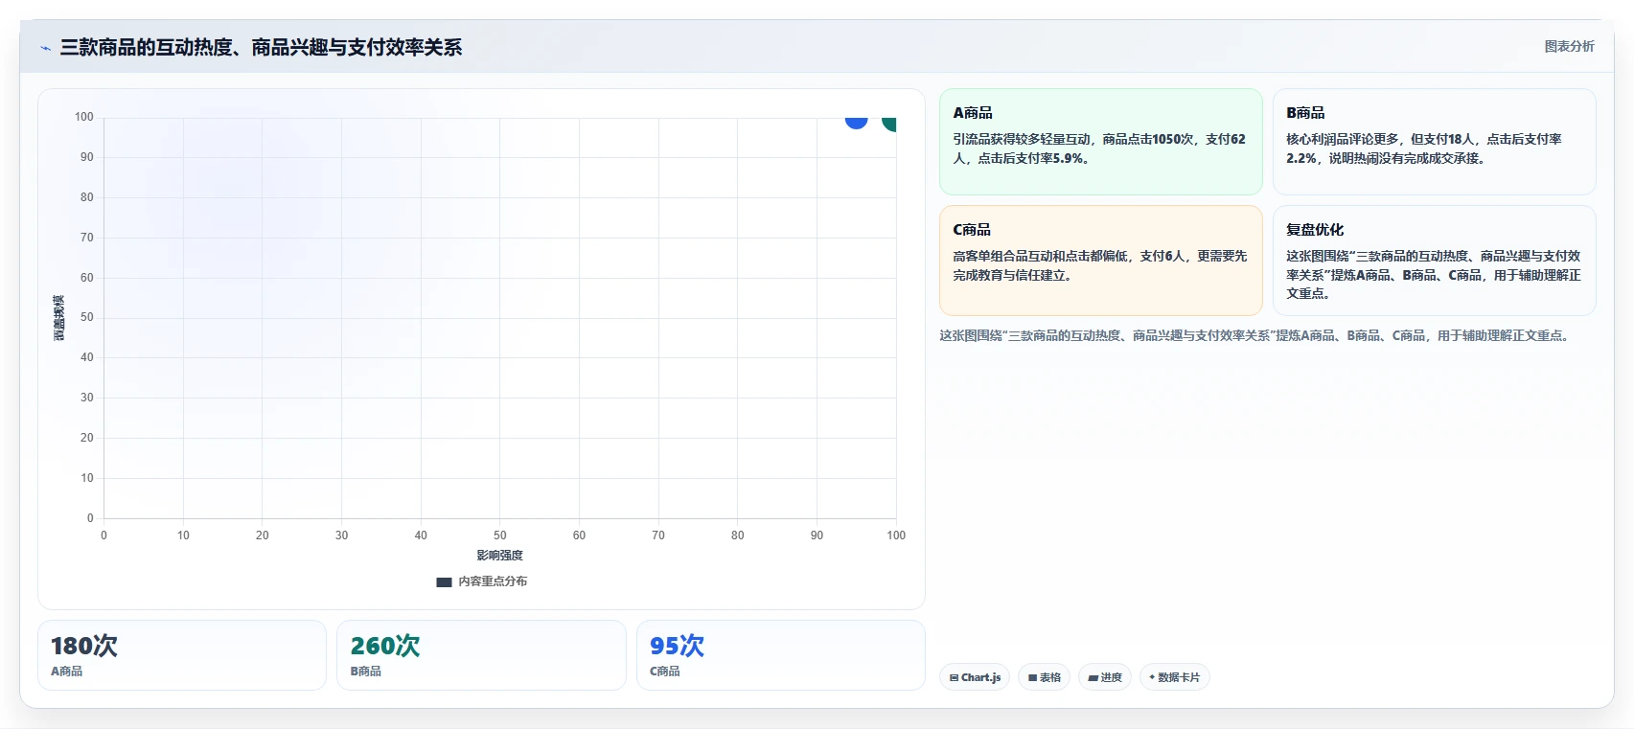Screen dimensions: 1634x729
Task: Click the blue icon beside the page title
Action: (45, 48)
